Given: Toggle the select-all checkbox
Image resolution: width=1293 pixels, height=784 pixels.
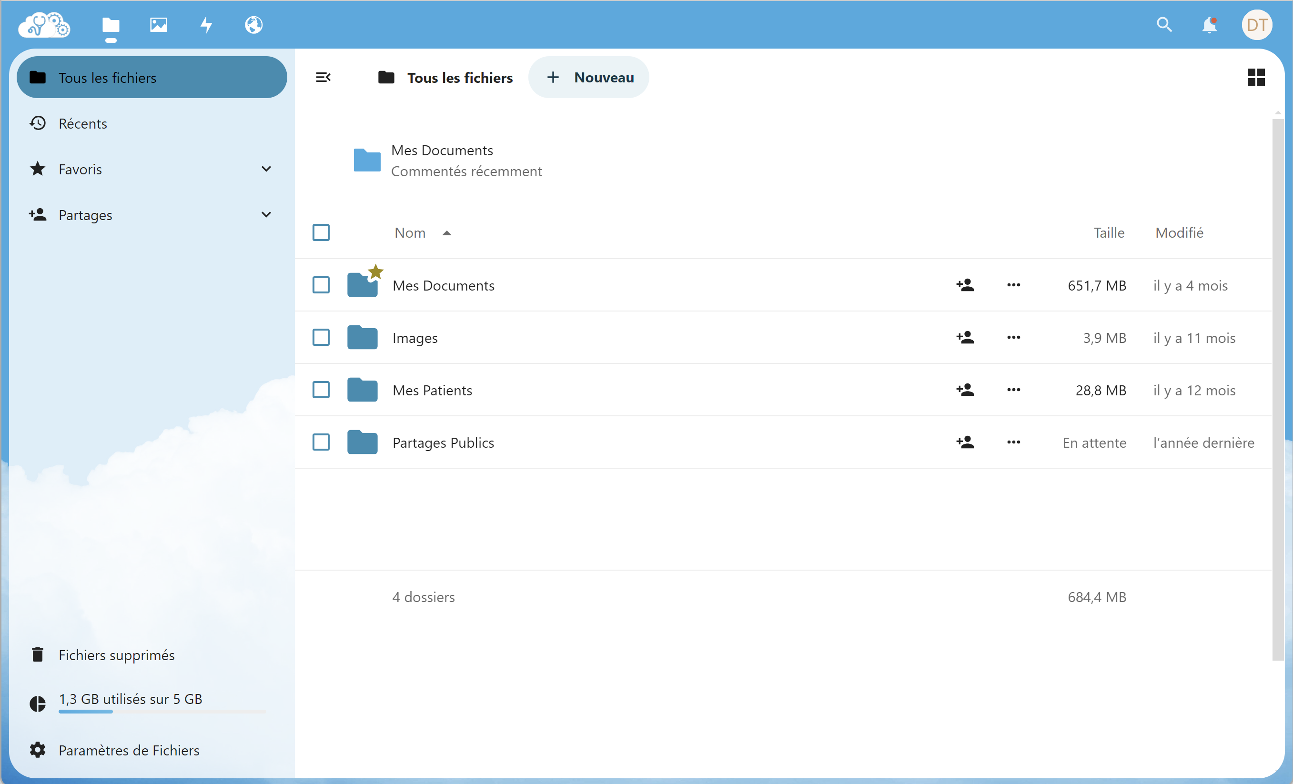Looking at the screenshot, I should [321, 232].
